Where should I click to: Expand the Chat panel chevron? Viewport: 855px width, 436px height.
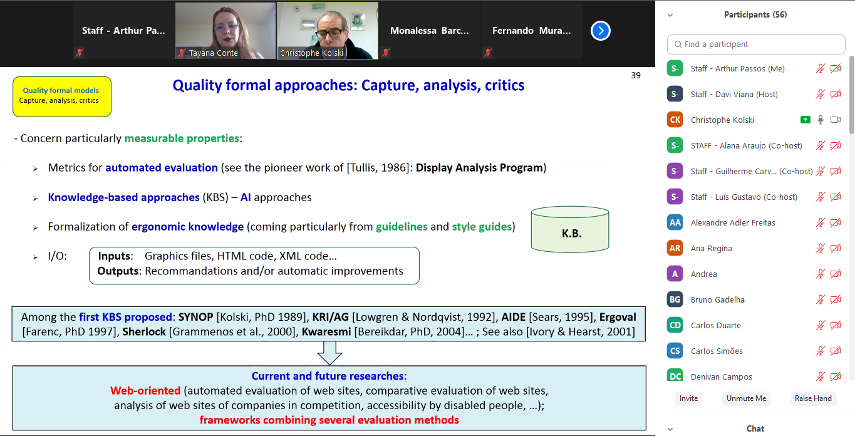tap(670, 429)
